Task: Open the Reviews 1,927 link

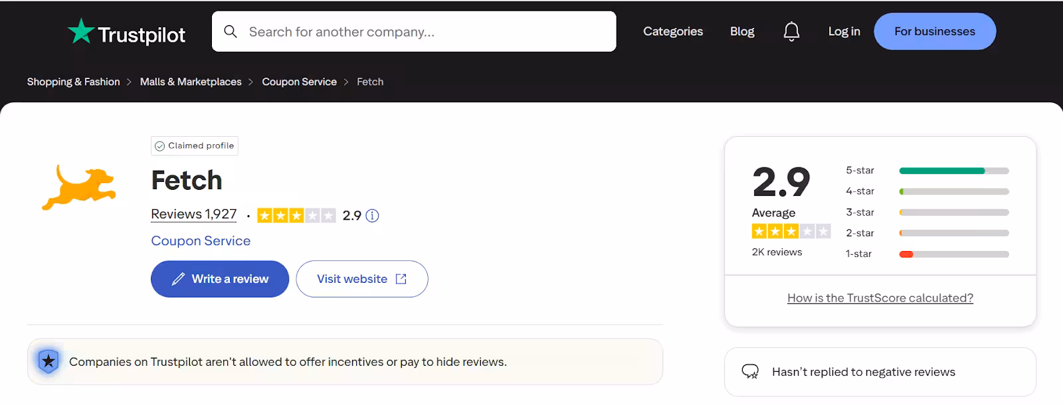Action: click(x=194, y=214)
